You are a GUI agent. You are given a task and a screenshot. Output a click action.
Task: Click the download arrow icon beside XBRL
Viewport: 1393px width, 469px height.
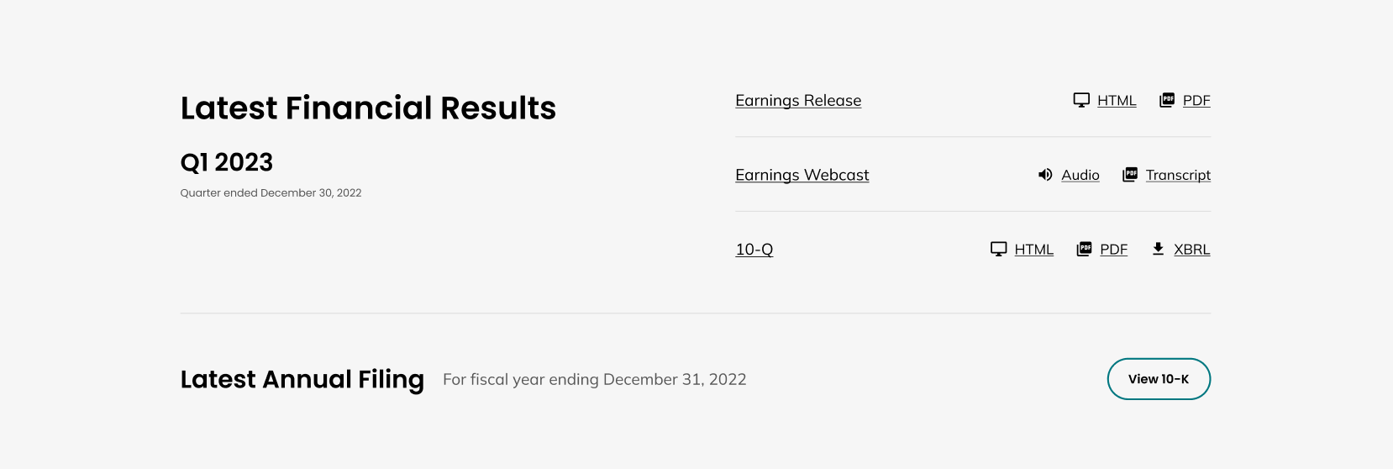click(x=1158, y=249)
